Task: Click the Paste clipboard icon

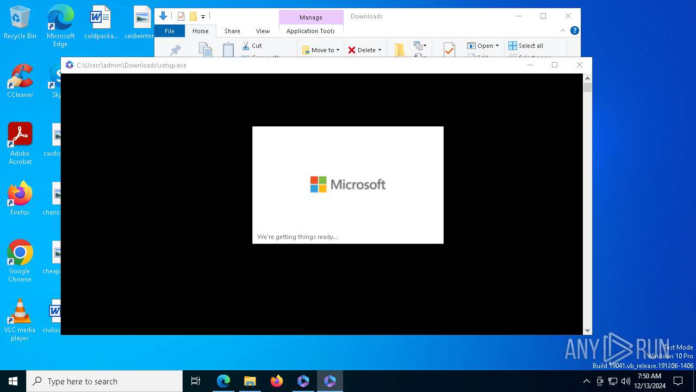Action: coord(228,50)
